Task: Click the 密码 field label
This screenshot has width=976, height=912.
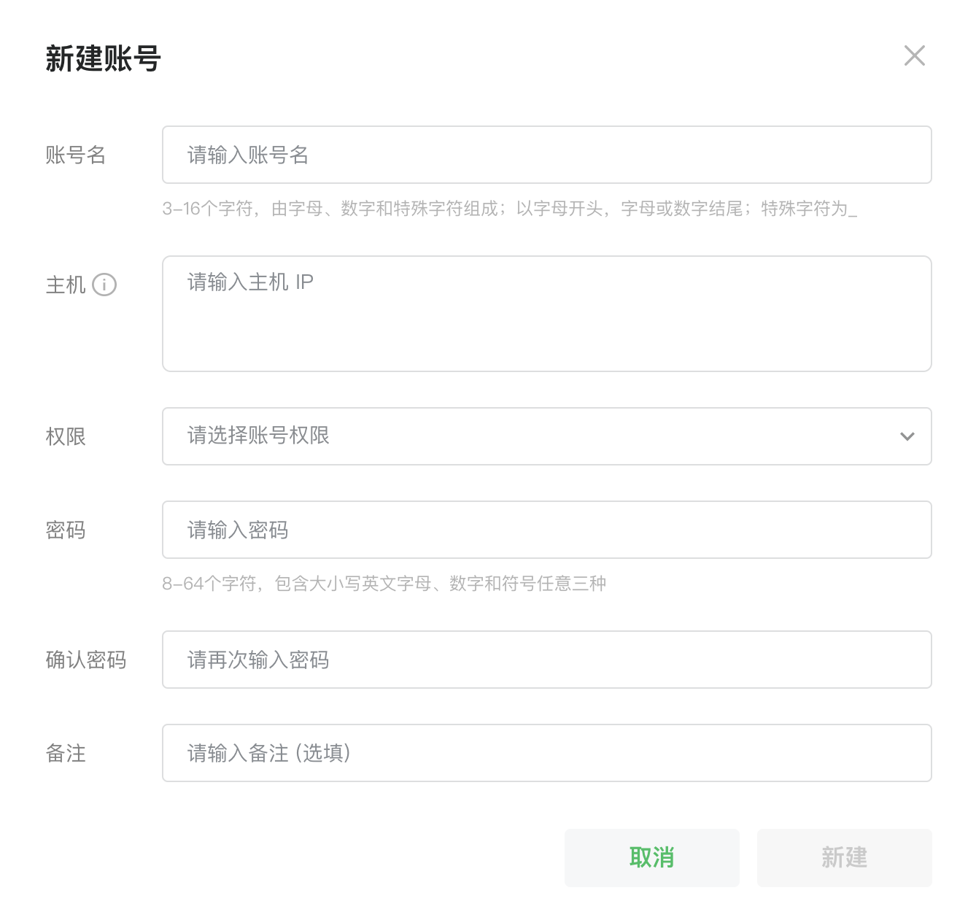Action: click(66, 530)
